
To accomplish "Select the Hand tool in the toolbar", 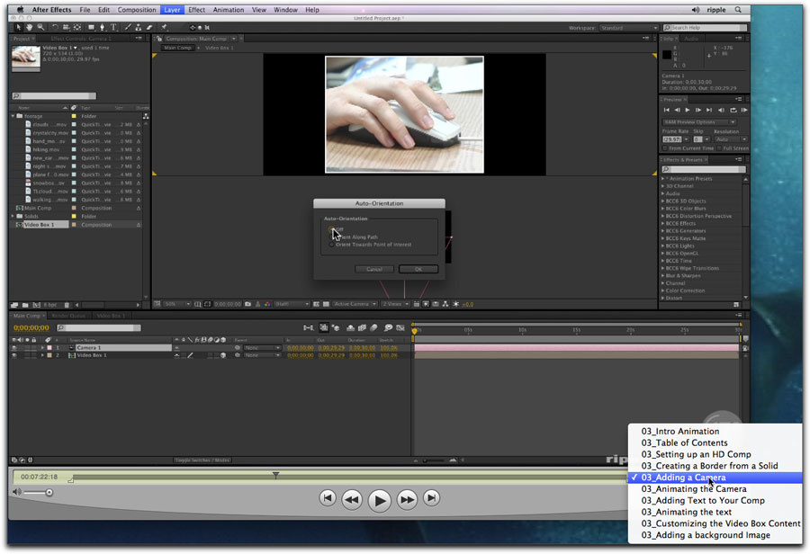I will point(30,28).
